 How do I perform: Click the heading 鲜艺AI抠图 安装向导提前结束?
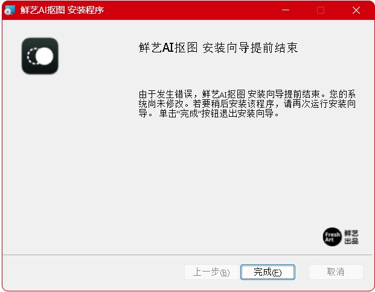(219, 48)
